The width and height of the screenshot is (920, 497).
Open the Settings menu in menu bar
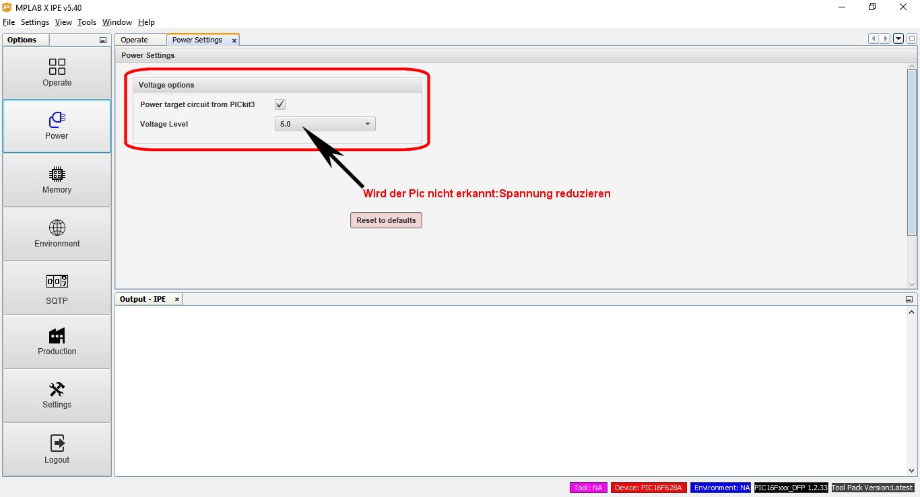pyautogui.click(x=35, y=22)
